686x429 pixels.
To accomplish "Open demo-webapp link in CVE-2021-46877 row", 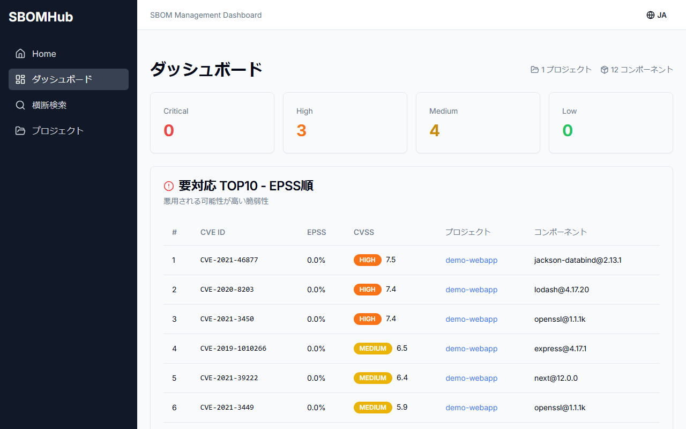I will [472, 260].
